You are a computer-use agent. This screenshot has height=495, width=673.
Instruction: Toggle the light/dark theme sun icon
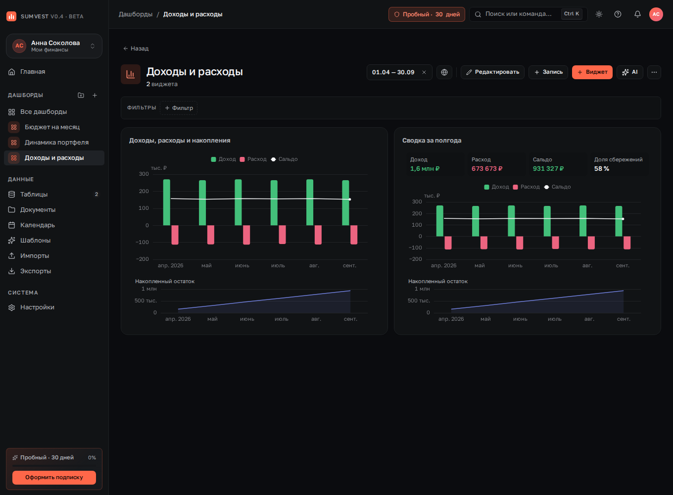pos(599,14)
